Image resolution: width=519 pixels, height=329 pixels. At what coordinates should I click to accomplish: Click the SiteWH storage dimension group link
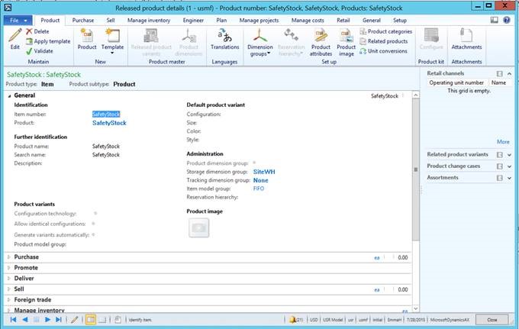[263, 172]
